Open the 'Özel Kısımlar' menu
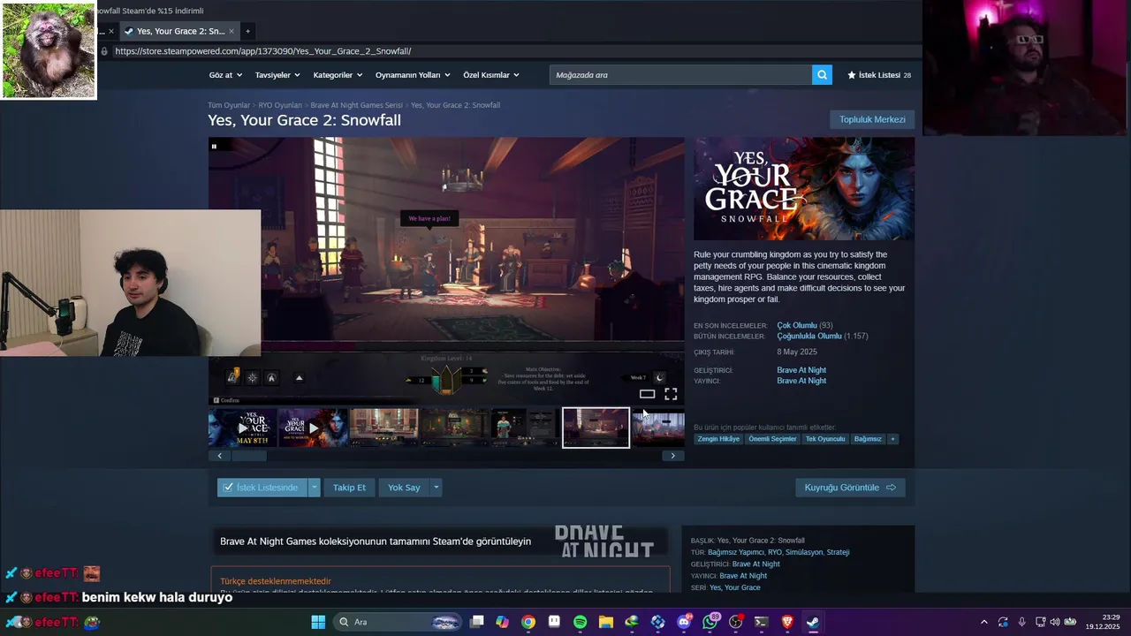The image size is (1131, 636). (491, 75)
